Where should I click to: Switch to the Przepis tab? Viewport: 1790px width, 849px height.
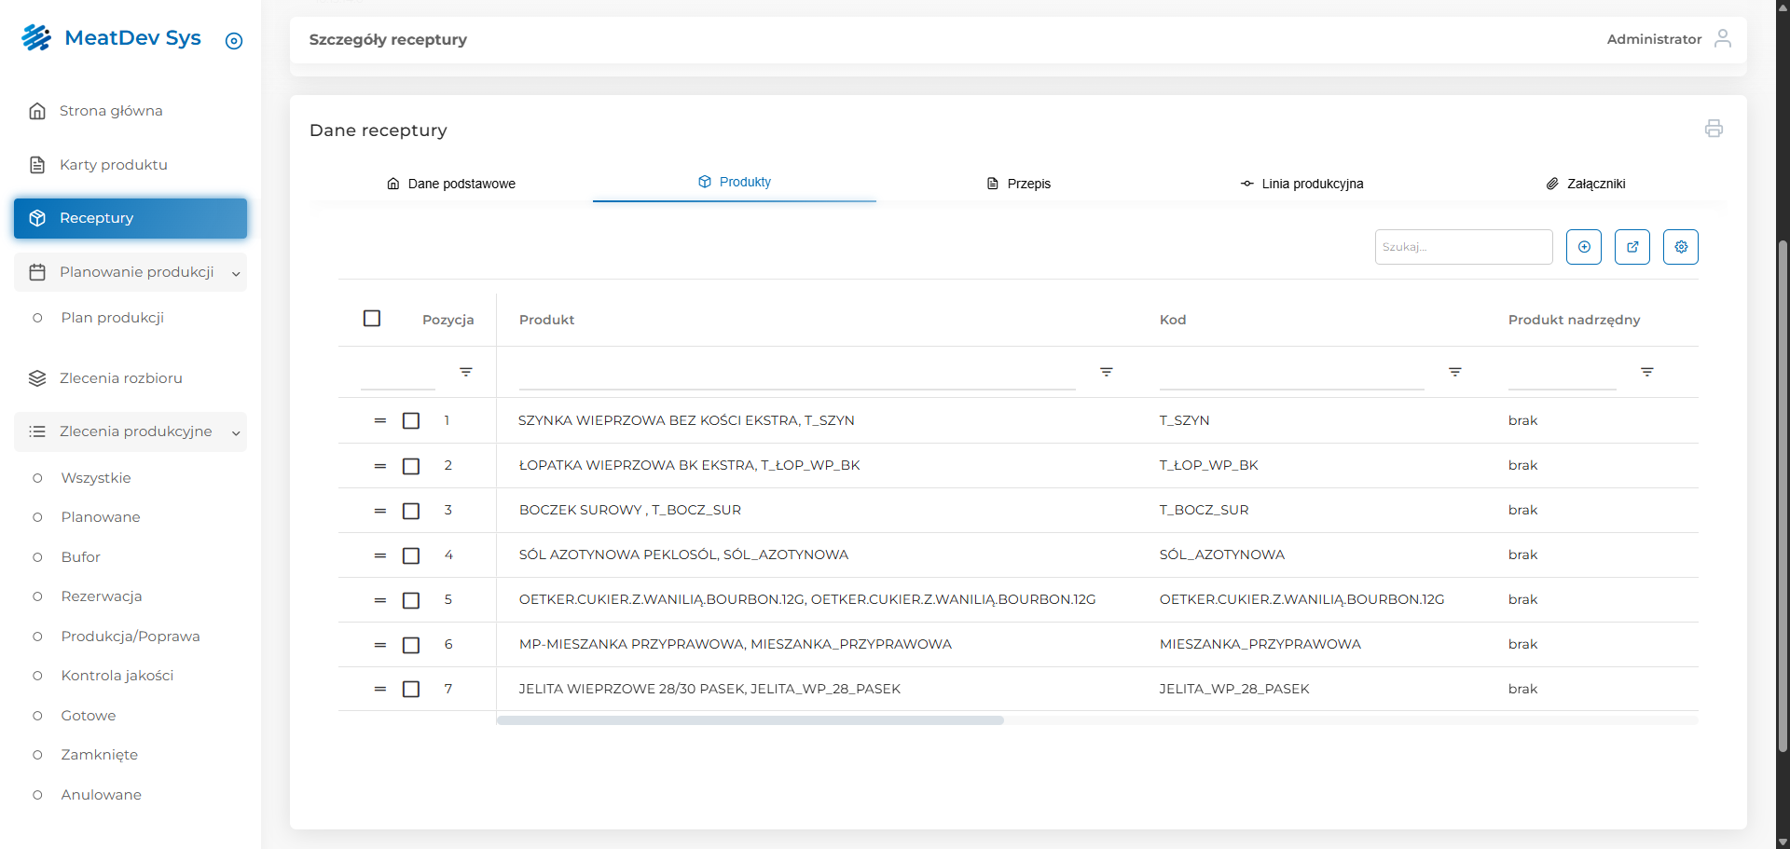pyautogui.click(x=1018, y=184)
